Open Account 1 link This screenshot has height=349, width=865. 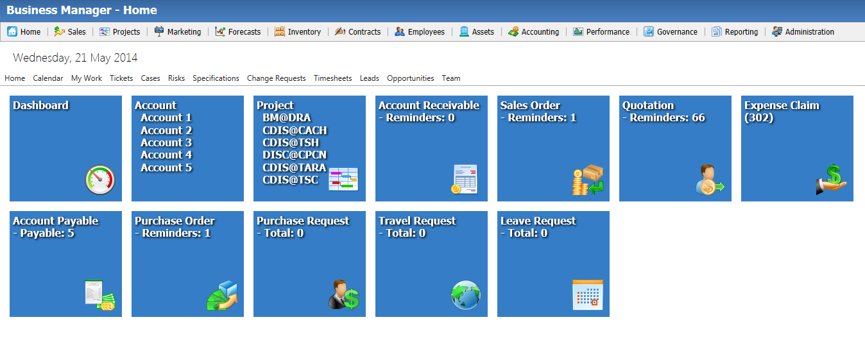(x=166, y=118)
